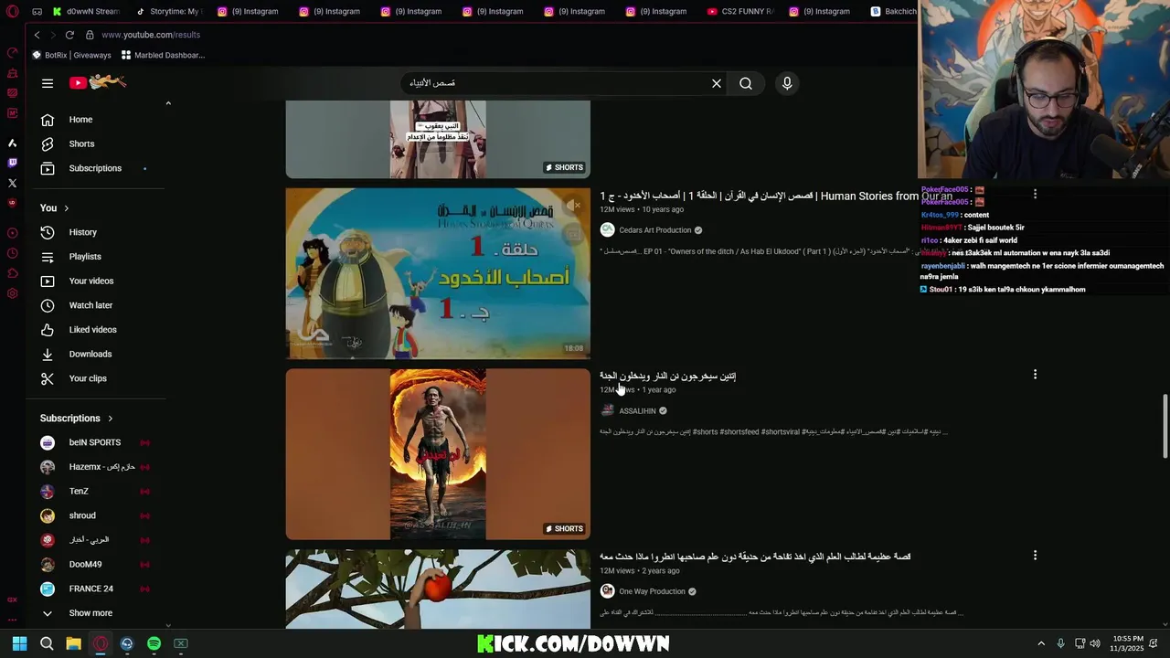Open the Windows Start menu
Image resolution: width=1170 pixels, height=658 pixels.
[19, 643]
